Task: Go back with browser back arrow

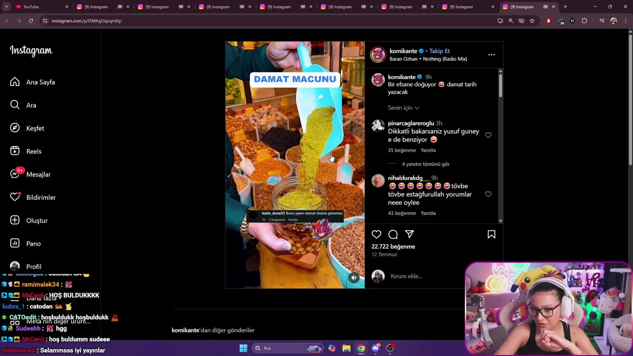Action: point(7,21)
